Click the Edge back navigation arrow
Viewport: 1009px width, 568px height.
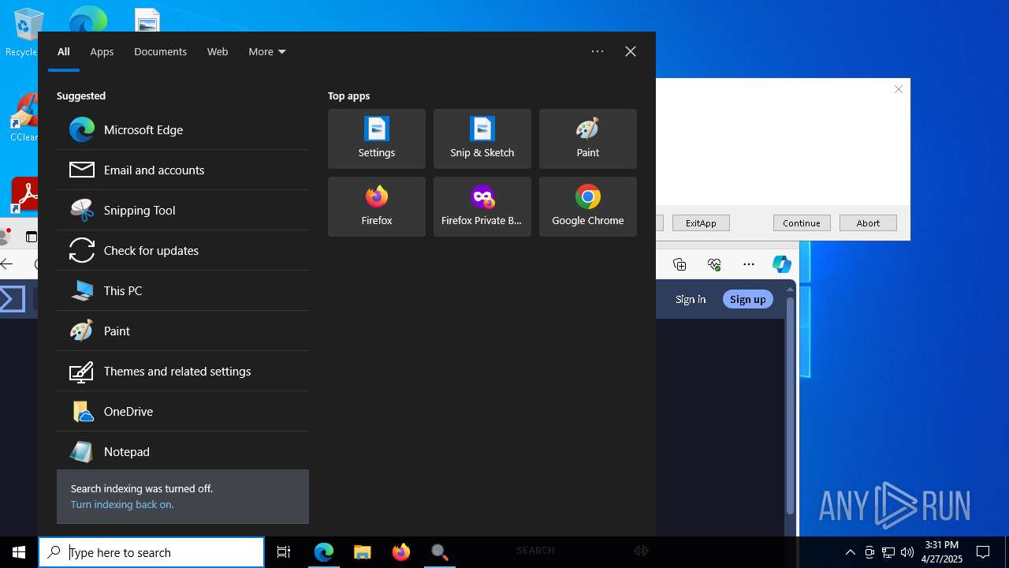coord(7,264)
